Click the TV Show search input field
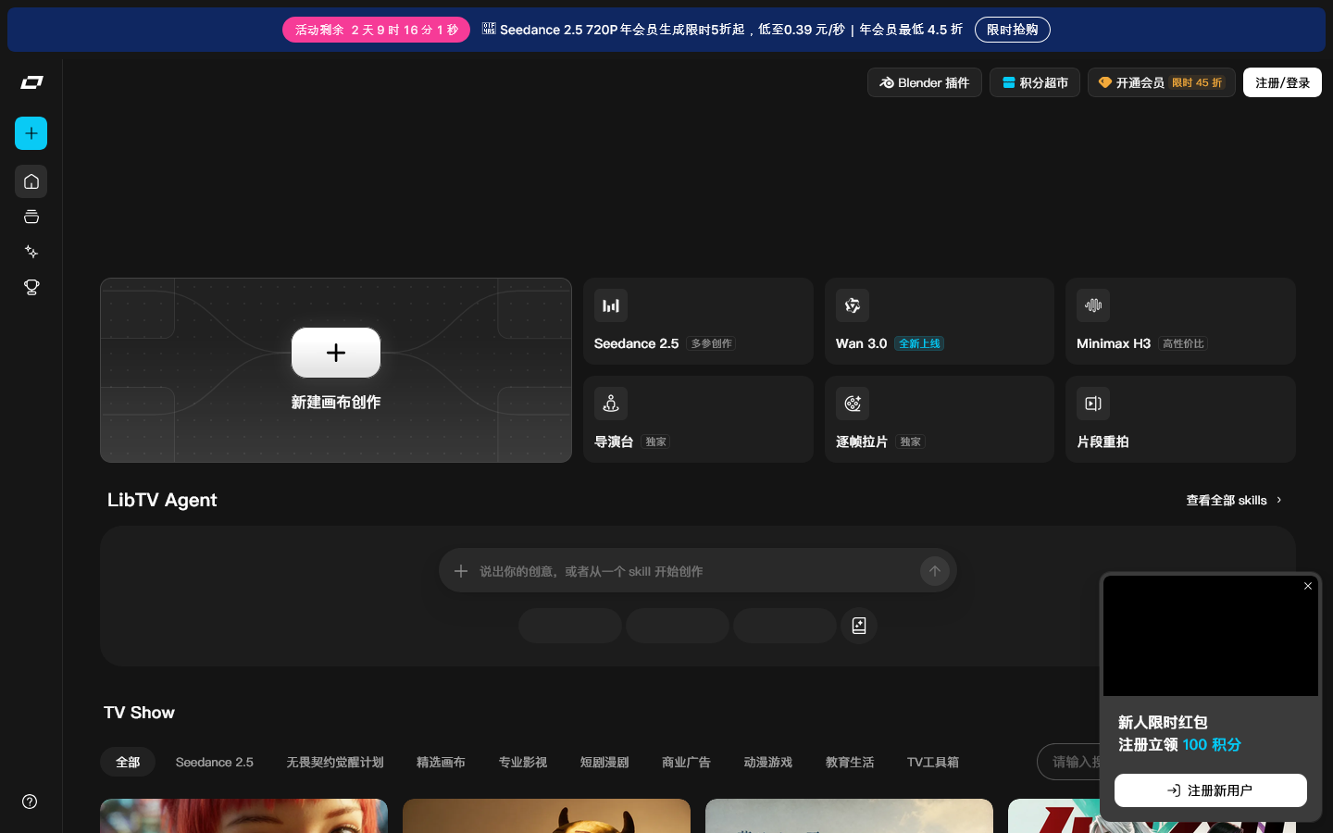 click(1069, 762)
